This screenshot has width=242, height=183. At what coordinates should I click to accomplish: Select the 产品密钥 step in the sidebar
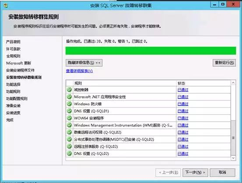pos(13,42)
